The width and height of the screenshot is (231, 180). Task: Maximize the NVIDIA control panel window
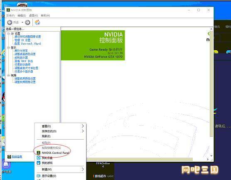[x=199, y=10]
